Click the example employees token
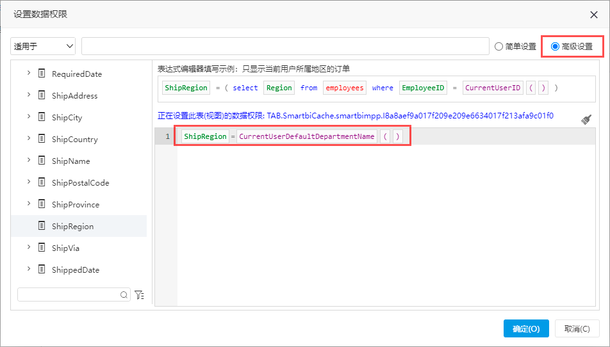This screenshot has width=610, height=347. [x=345, y=88]
